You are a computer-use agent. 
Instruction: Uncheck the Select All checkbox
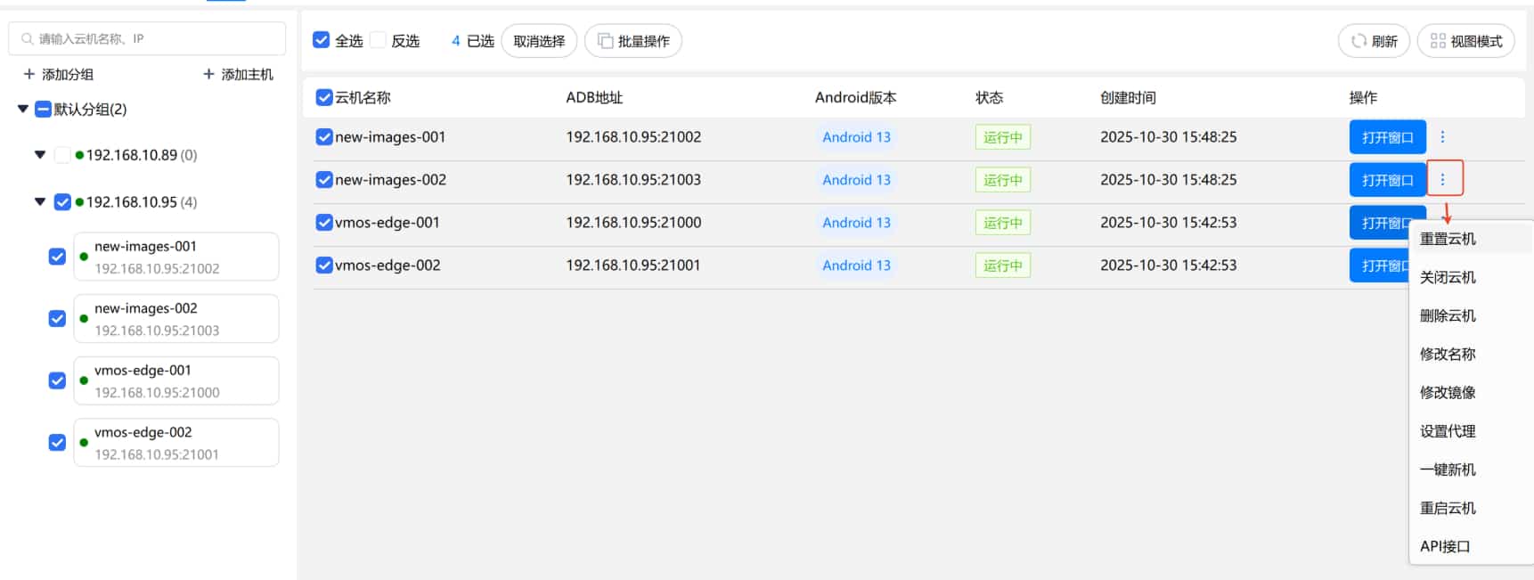tap(322, 40)
